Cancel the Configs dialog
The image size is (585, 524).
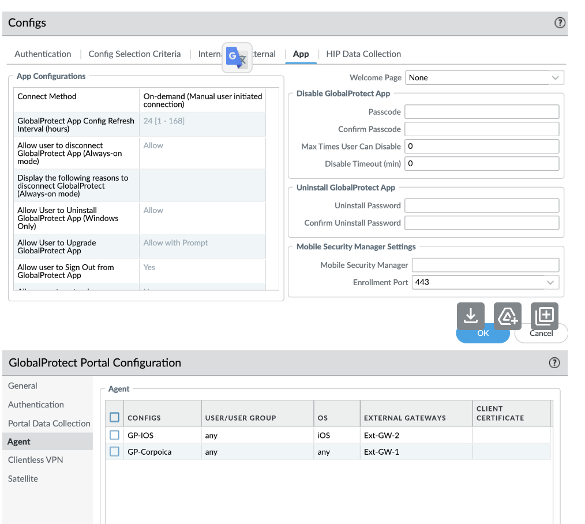click(x=541, y=333)
